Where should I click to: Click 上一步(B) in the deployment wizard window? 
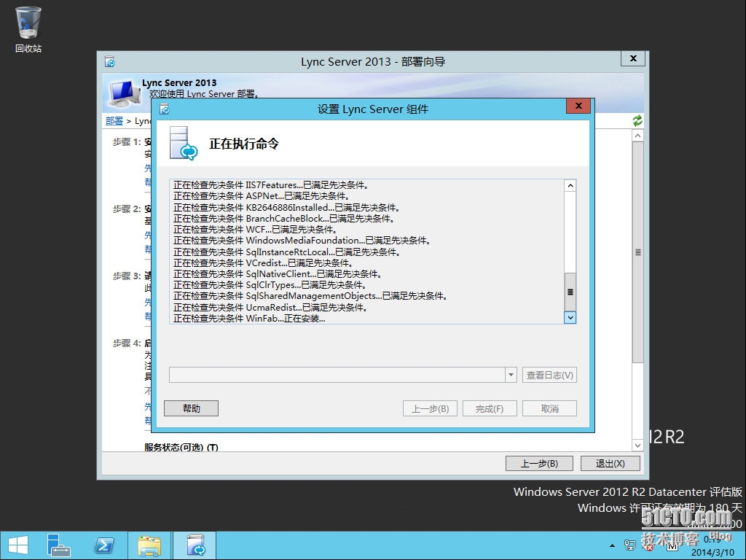[x=539, y=463]
